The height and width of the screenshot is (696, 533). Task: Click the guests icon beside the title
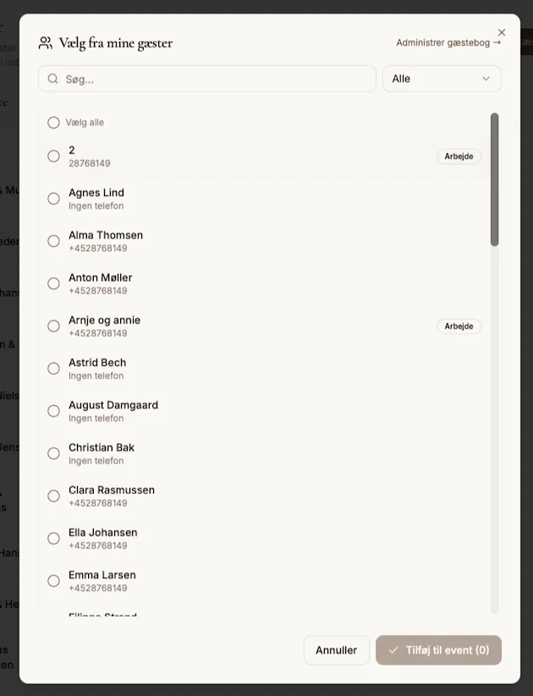click(46, 43)
